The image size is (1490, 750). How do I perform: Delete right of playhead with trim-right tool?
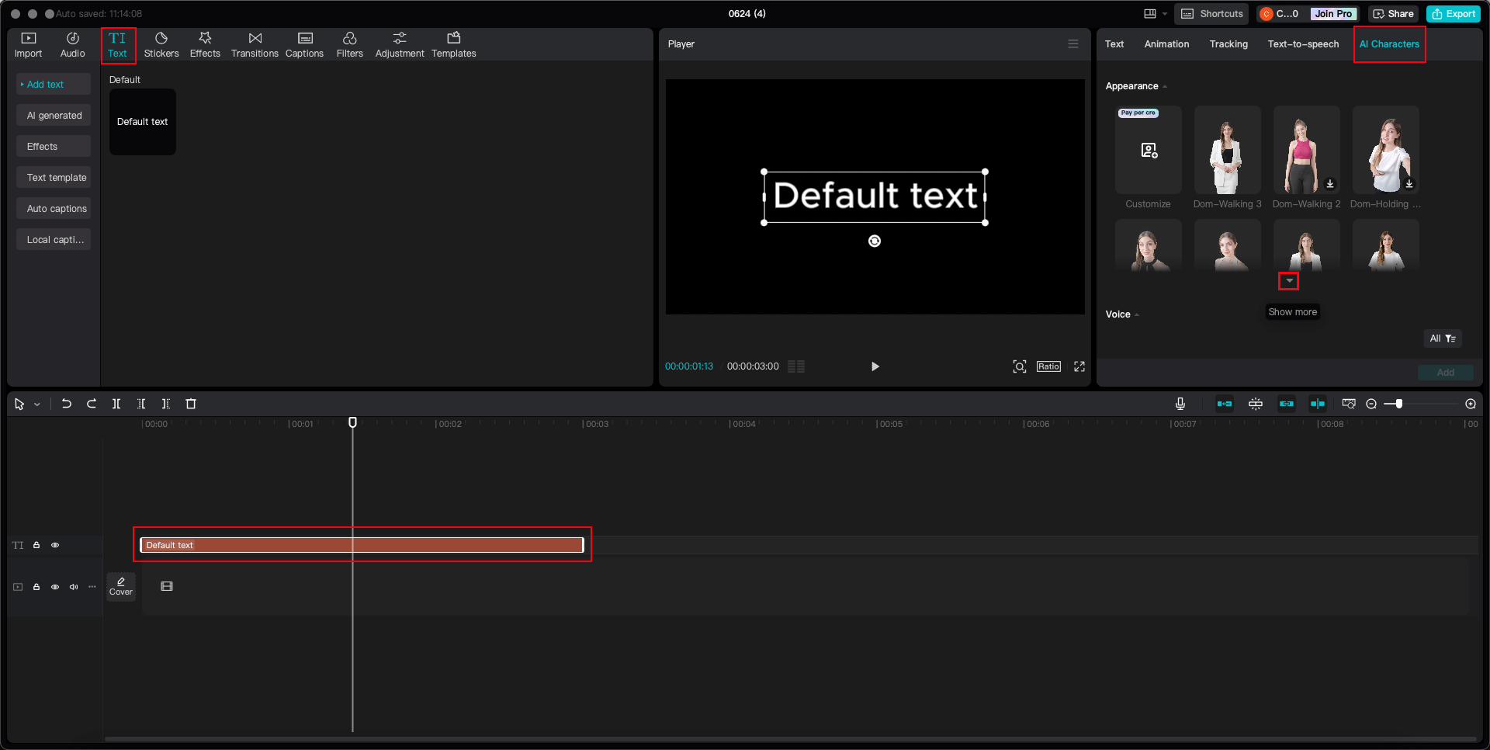coord(166,404)
